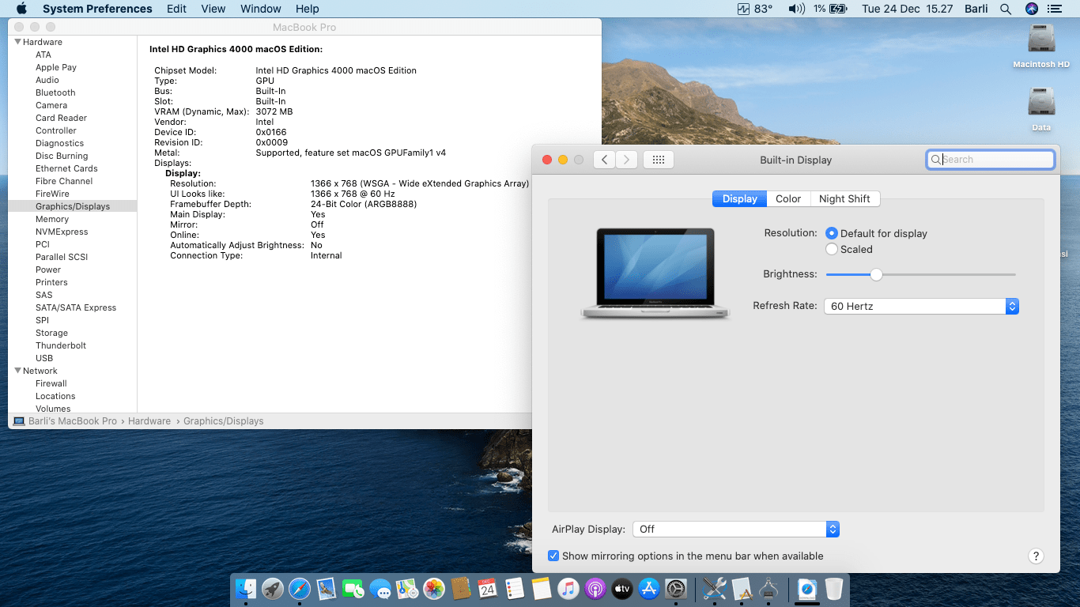Collapse the Hardware section in sidebar

(17, 42)
